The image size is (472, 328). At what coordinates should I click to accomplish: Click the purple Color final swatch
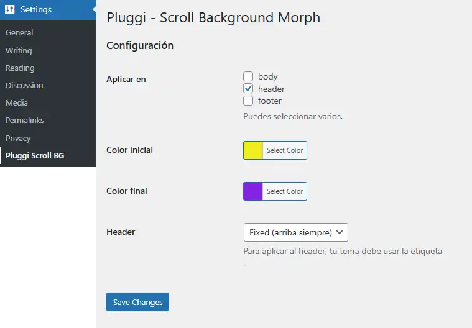click(x=253, y=191)
